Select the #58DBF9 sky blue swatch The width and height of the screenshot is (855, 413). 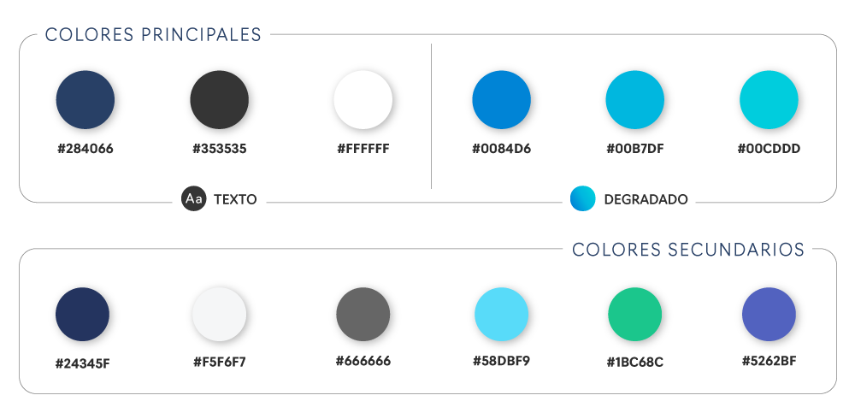(x=502, y=315)
